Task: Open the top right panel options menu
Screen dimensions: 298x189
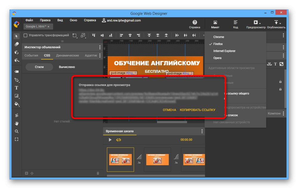Action: click(x=283, y=35)
